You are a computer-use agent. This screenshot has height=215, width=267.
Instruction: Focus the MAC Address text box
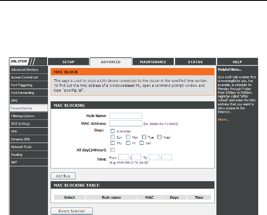(126, 123)
